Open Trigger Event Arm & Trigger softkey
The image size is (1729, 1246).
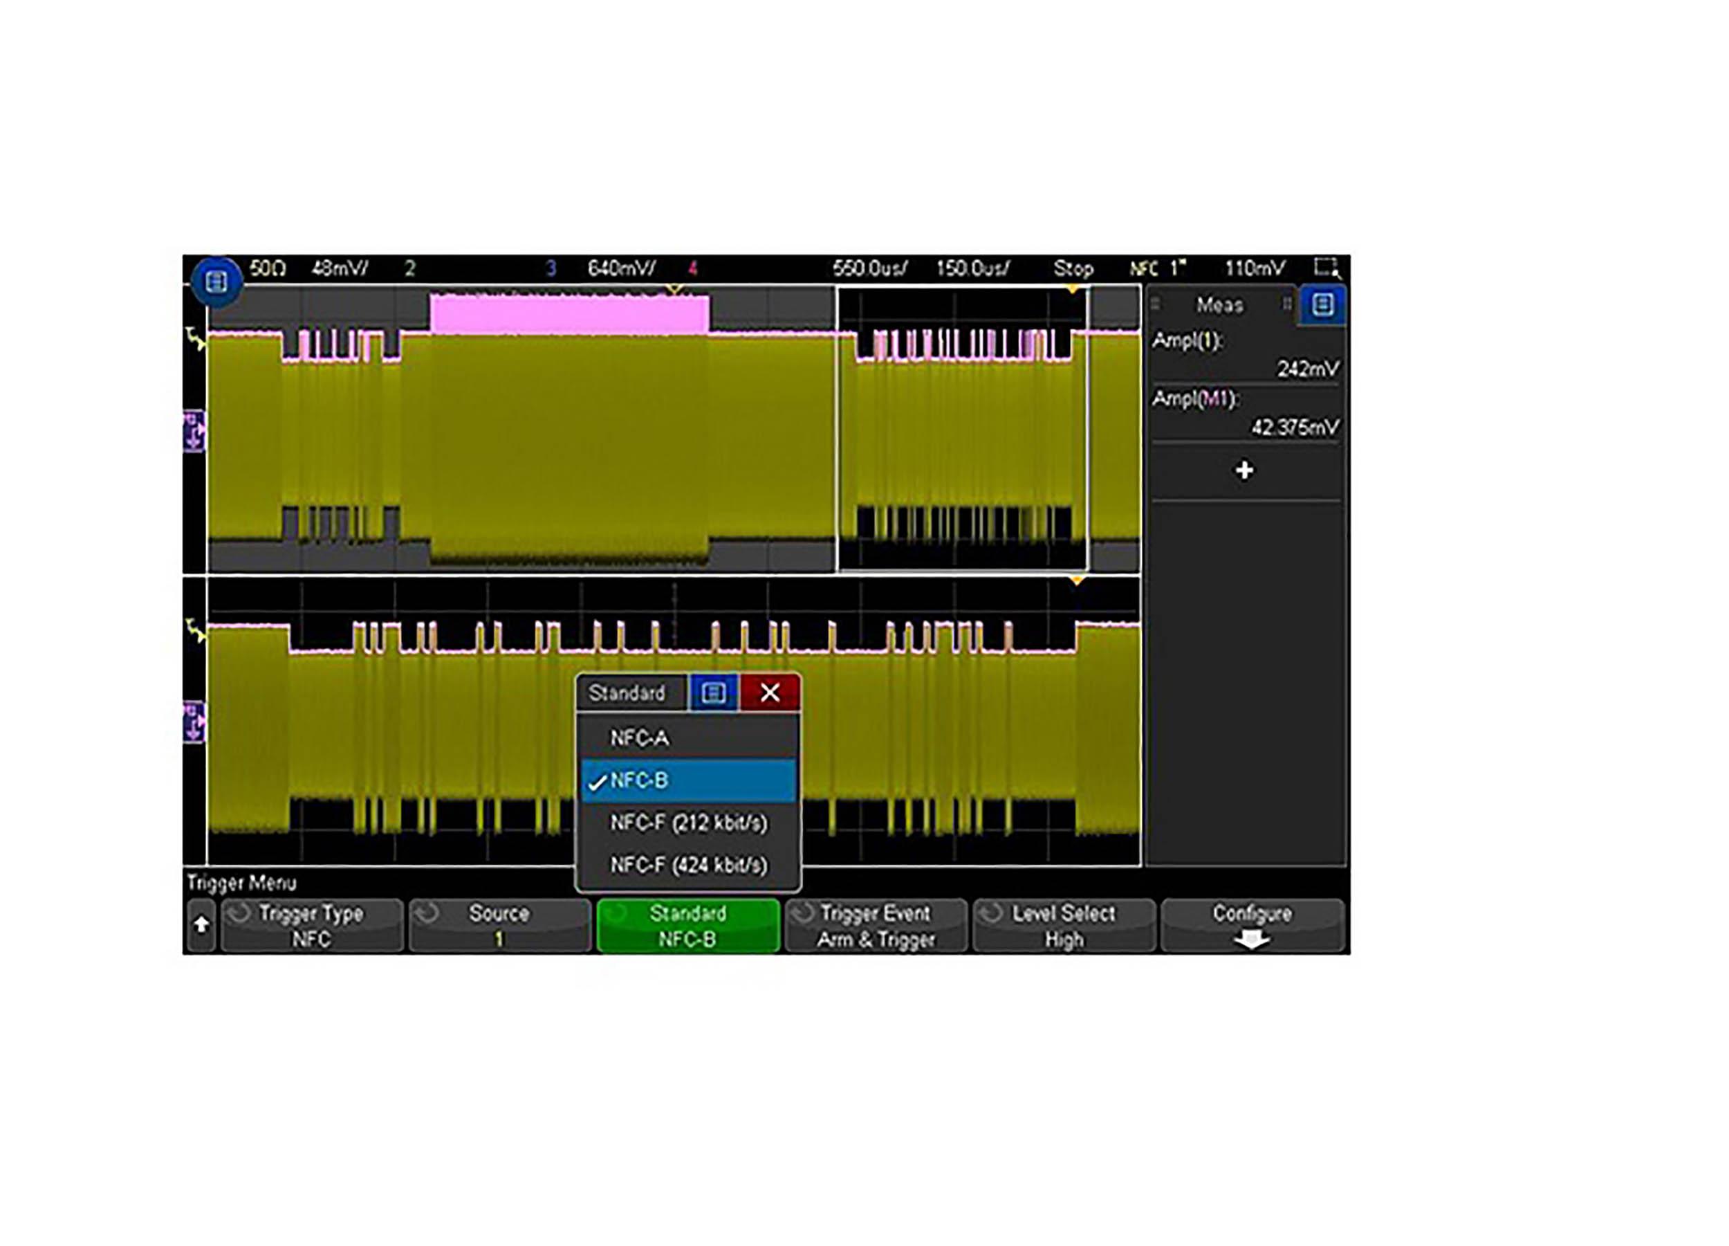875,925
